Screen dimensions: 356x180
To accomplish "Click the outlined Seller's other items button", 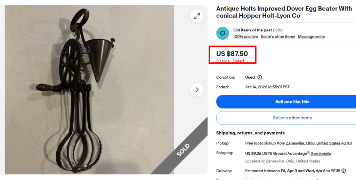I will point(292,118).
